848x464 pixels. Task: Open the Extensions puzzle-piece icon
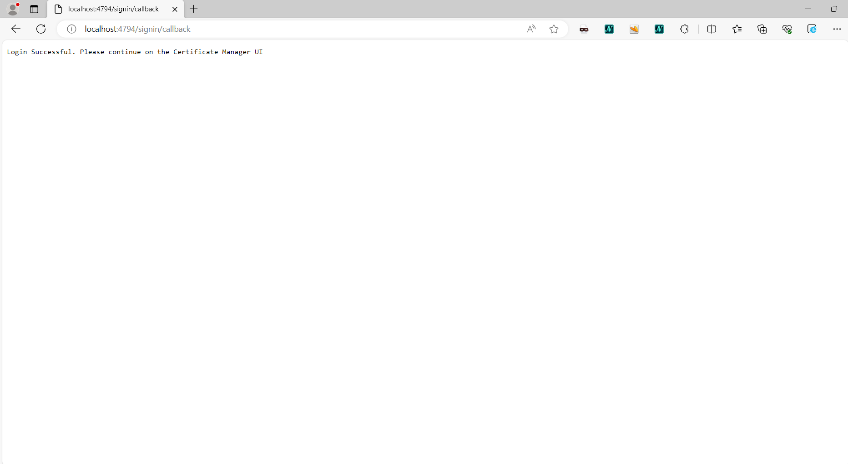coord(685,29)
